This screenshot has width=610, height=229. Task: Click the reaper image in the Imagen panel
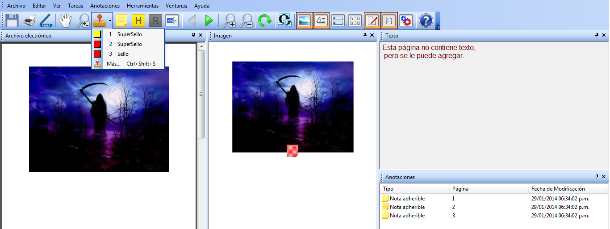(293, 107)
